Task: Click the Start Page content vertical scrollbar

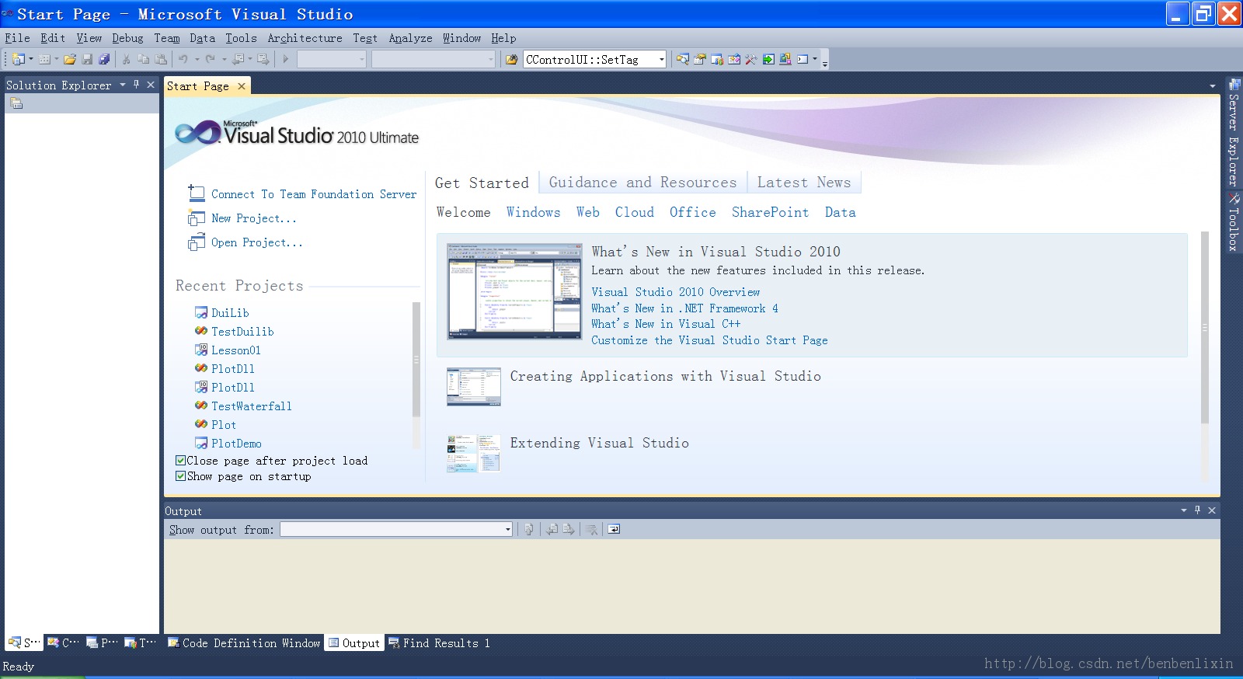Action: coord(1205,326)
